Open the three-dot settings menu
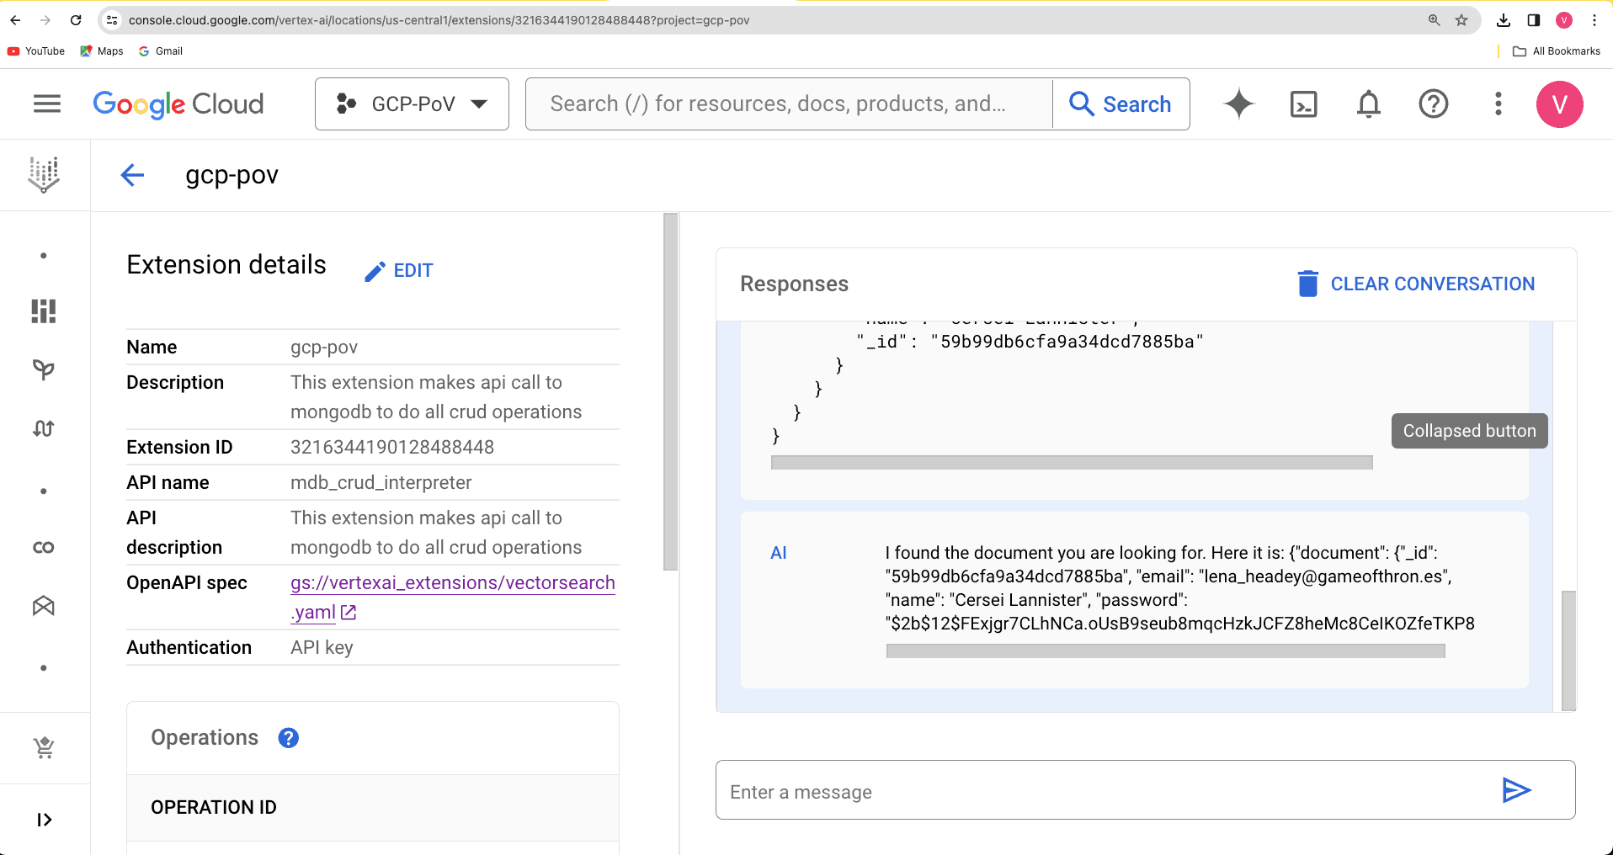The height and width of the screenshot is (855, 1613). [1498, 104]
